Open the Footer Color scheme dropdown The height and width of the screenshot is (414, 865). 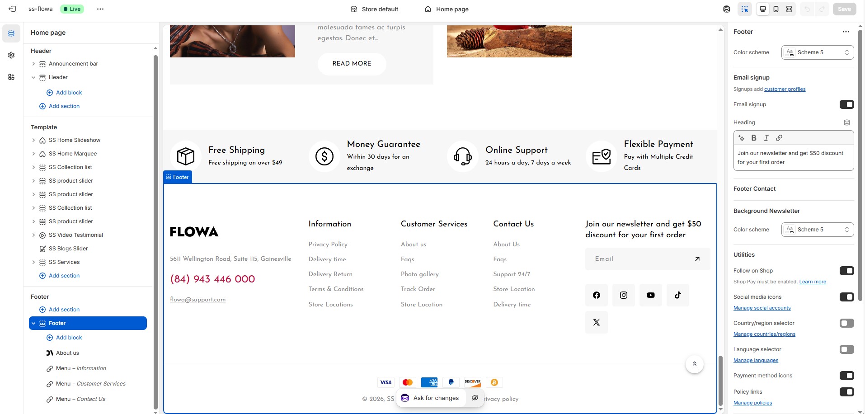[x=817, y=52]
